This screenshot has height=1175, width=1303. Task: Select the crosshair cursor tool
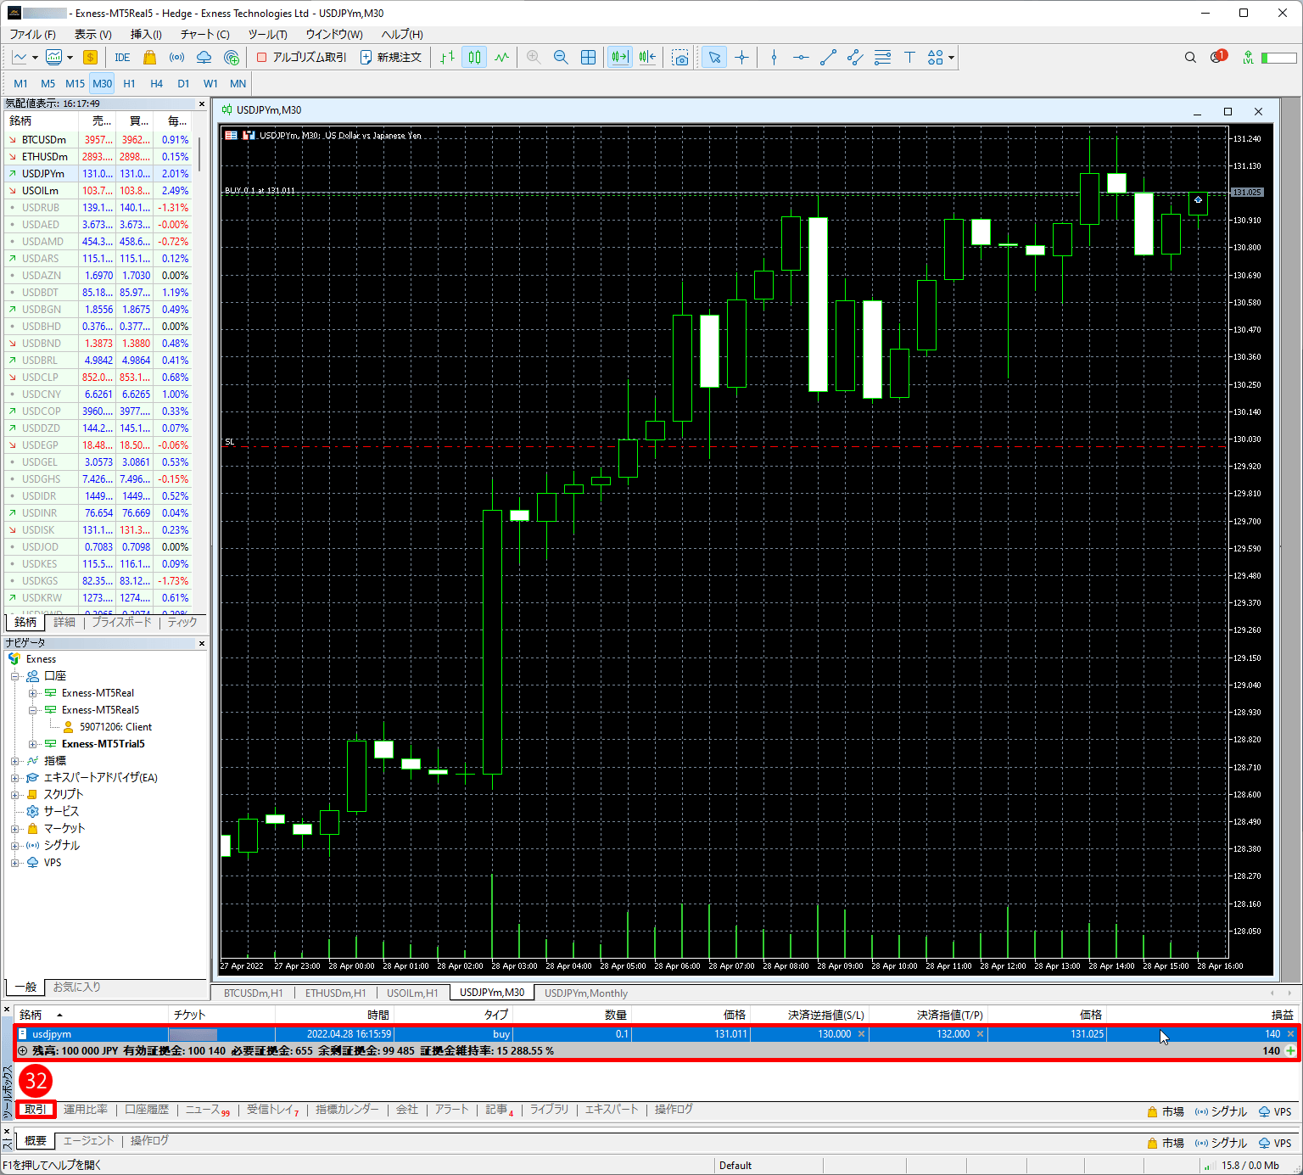click(742, 58)
